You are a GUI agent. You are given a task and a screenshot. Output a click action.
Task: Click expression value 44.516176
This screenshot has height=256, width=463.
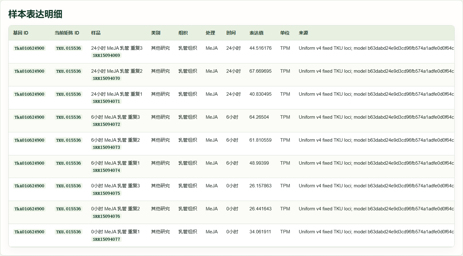click(x=260, y=48)
